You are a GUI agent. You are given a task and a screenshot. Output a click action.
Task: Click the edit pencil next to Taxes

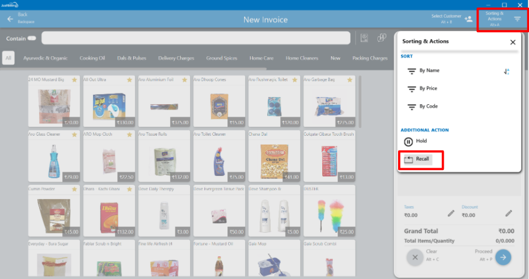[451, 213]
